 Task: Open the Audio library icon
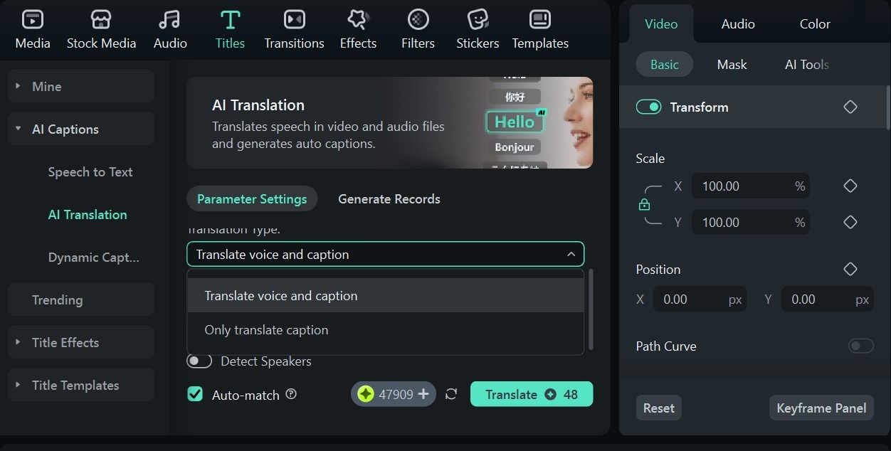(170, 19)
